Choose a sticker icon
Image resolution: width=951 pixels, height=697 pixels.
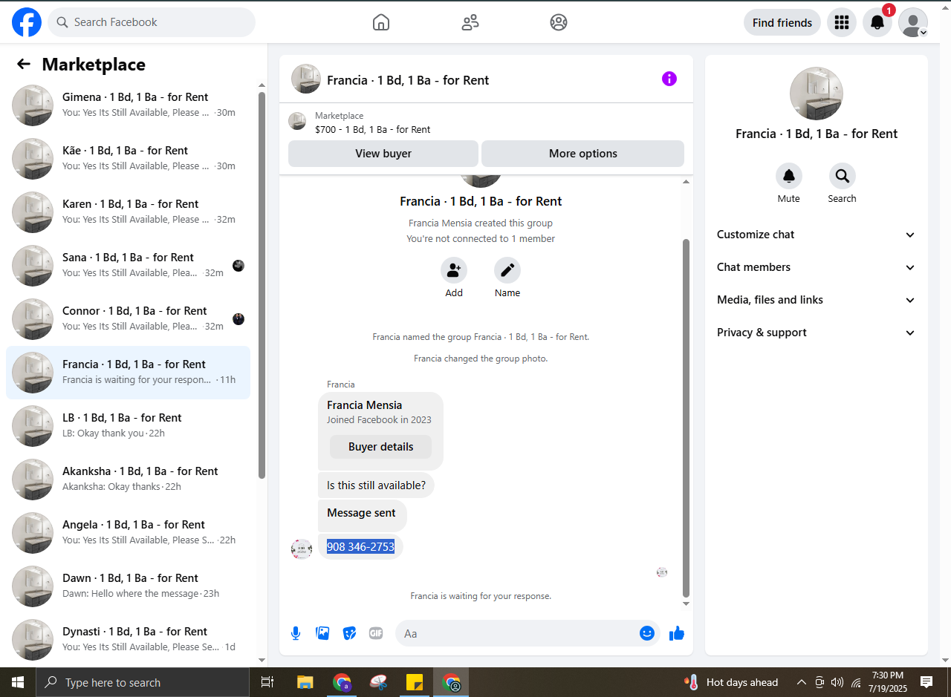click(x=349, y=633)
